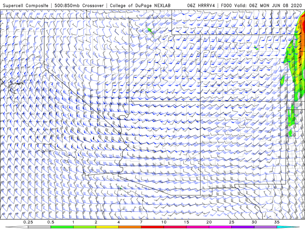Pick the yellow color bar segment
Screen dimensions: 305x229
click(x=107, y=227)
